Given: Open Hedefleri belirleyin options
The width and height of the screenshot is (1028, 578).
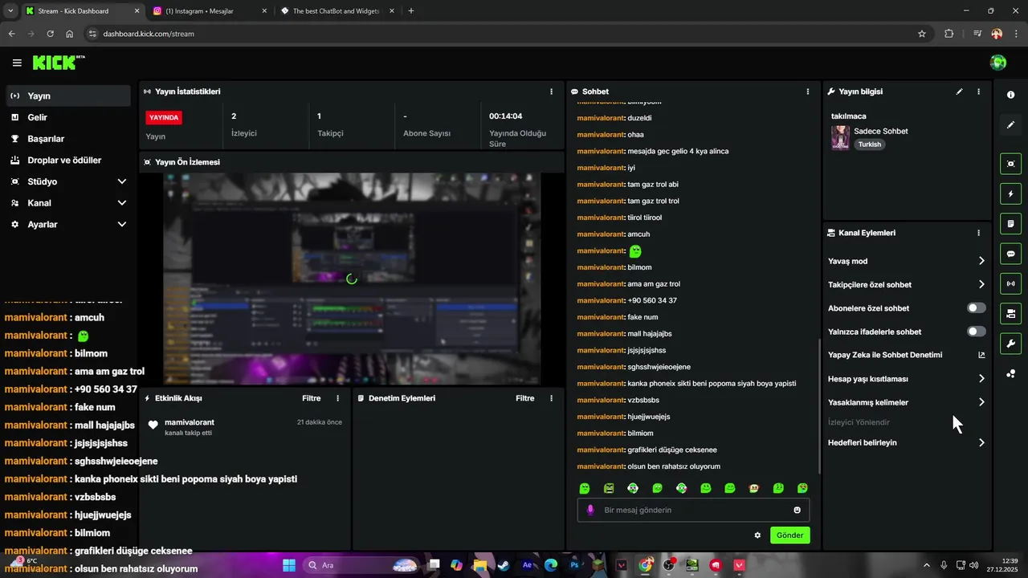Looking at the screenshot, I should pos(907,442).
